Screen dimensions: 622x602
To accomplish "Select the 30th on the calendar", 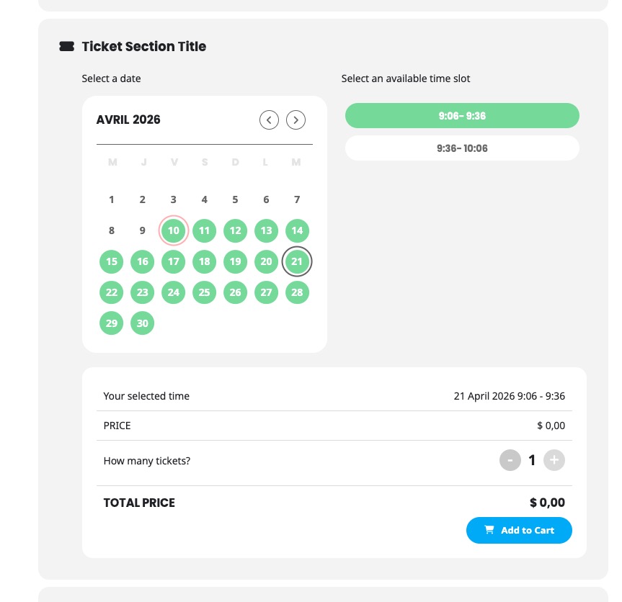I will [143, 323].
